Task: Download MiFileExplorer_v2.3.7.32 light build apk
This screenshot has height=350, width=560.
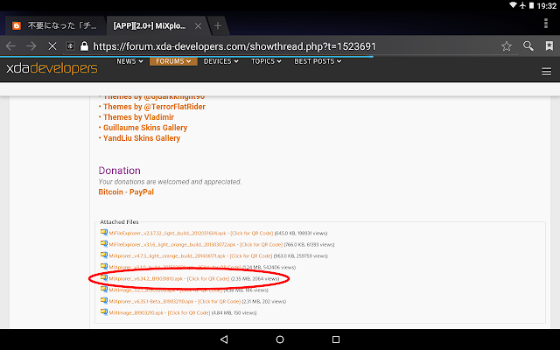Action: coord(167,234)
